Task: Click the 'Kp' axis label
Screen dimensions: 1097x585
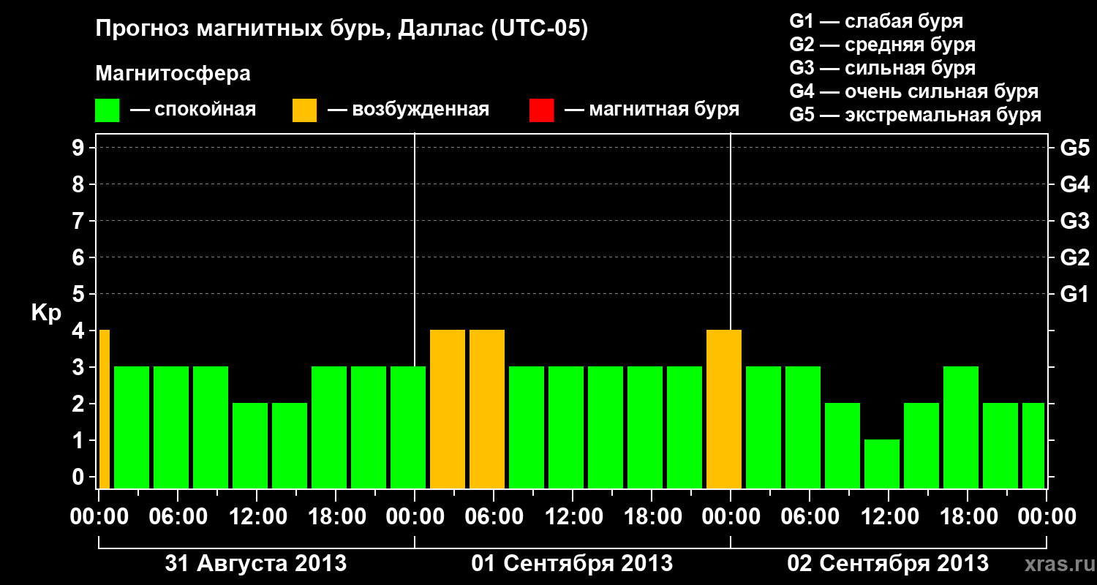Action: 46,313
